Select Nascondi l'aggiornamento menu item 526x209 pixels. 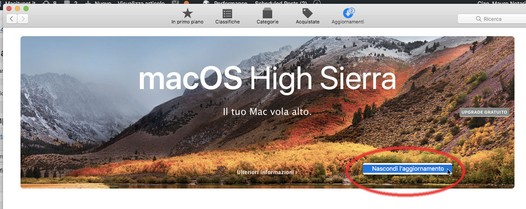tap(407, 169)
